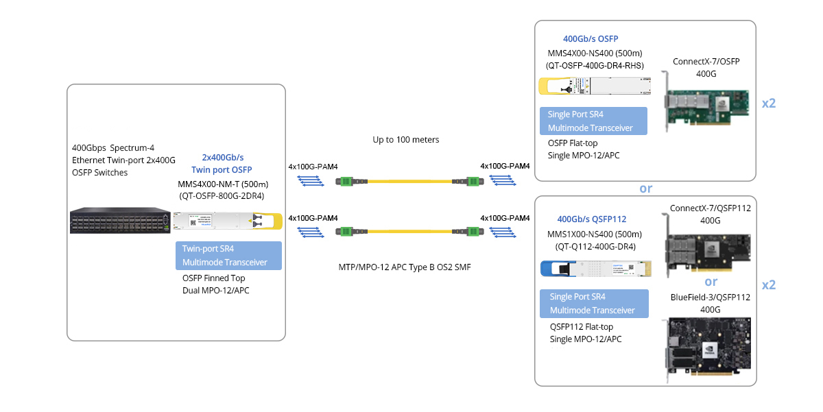823x412 pixels.
Task: Click the 'Twin-port SR4 Multimode Transceiver' label box
Action: tap(228, 256)
